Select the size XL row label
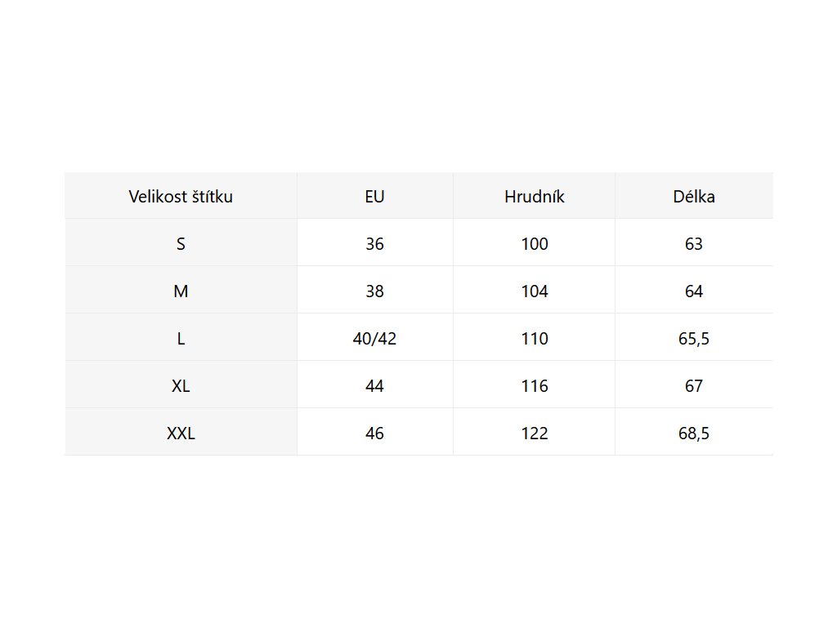The image size is (837, 627). click(x=181, y=386)
